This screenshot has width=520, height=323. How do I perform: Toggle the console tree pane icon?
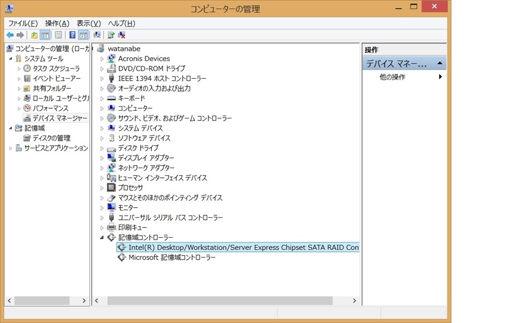[x=45, y=35]
